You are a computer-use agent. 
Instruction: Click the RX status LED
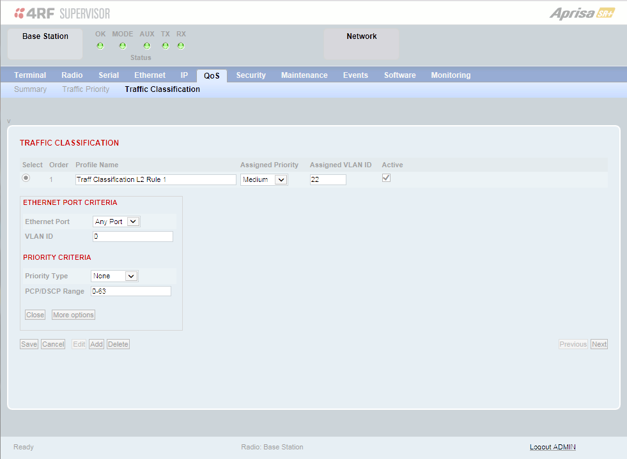(181, 46)
